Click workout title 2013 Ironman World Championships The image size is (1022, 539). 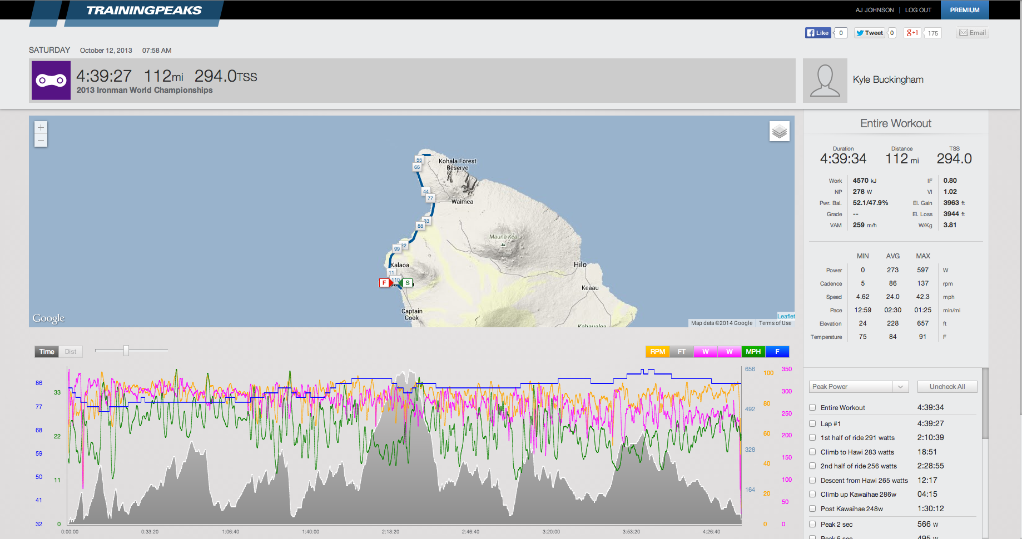coord(145,90)
